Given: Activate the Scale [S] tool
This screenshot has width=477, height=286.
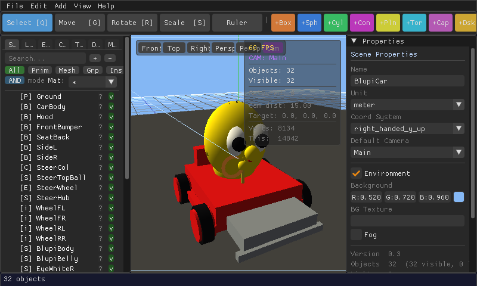Looking at the screenshot, I should (x=185, y=23).
